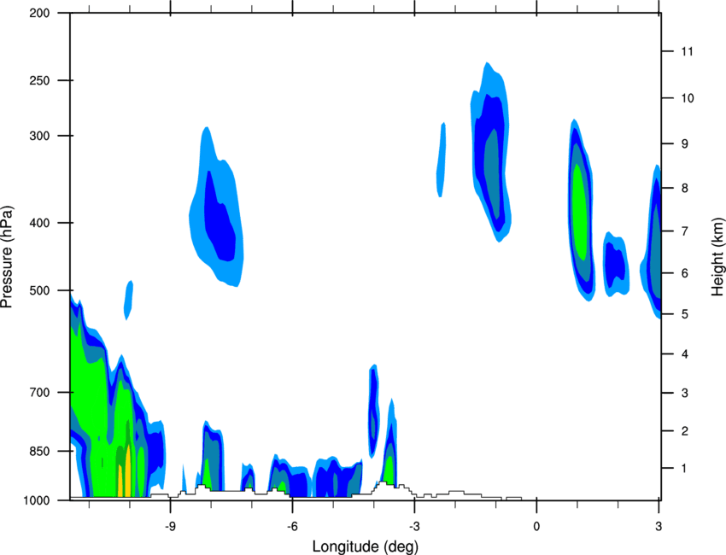726x555 pixels.
Task: Click the 4 km height label
Action: 685,354
